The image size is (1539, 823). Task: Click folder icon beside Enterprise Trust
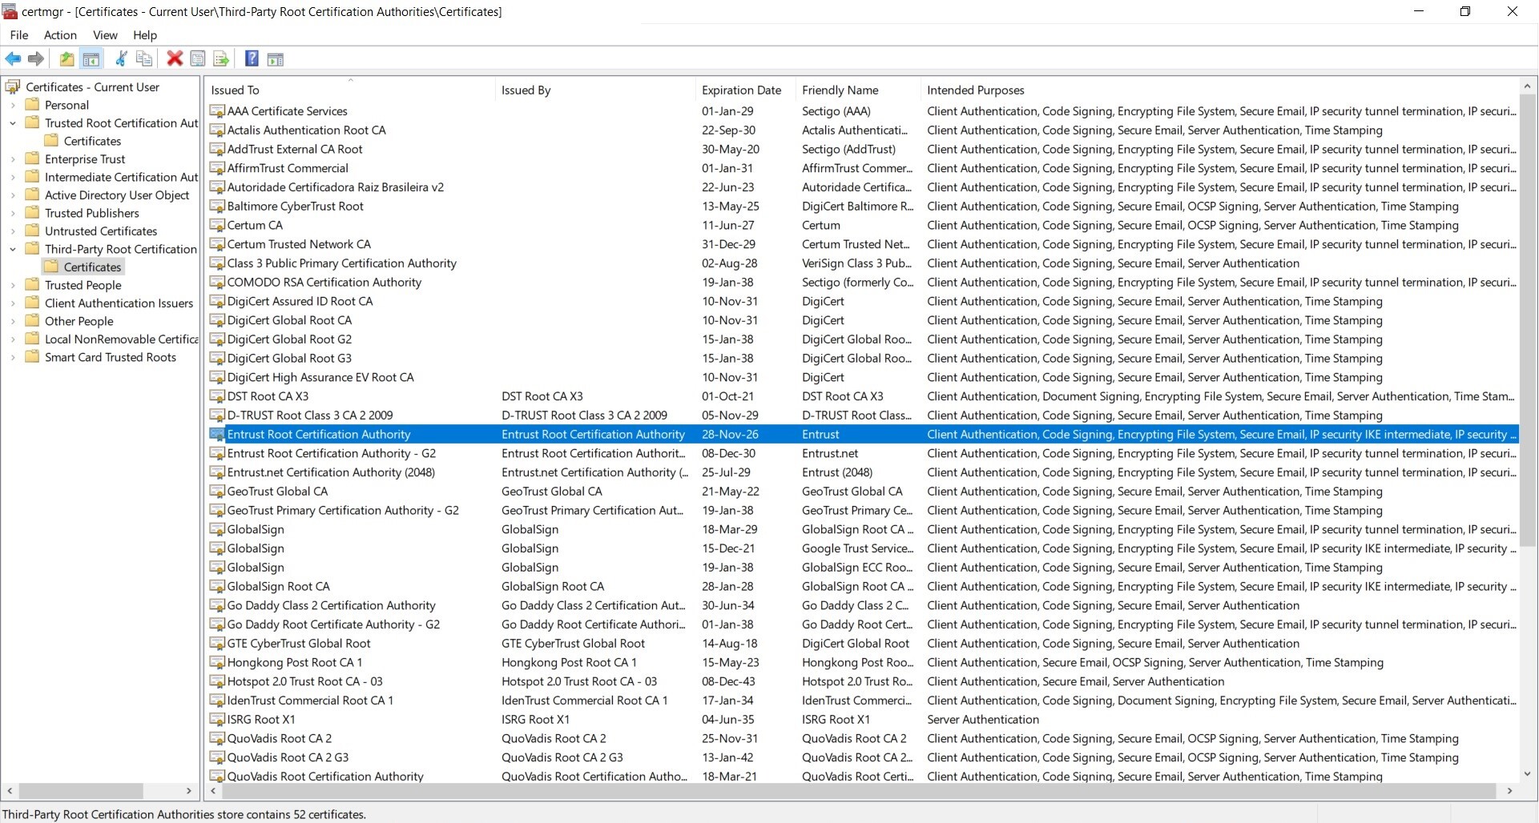32,159
